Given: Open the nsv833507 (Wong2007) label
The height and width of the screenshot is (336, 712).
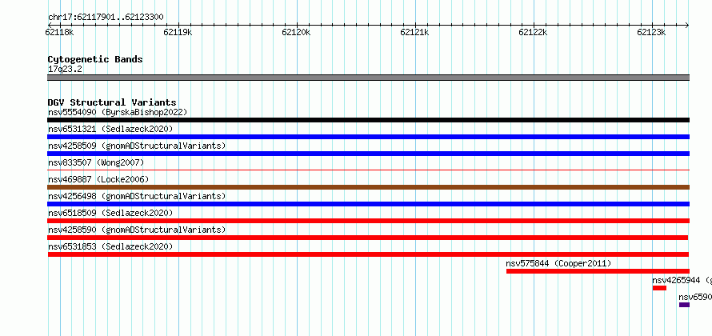Looking at the screenshot, I should pyautogui.click(x=96, y=162).
